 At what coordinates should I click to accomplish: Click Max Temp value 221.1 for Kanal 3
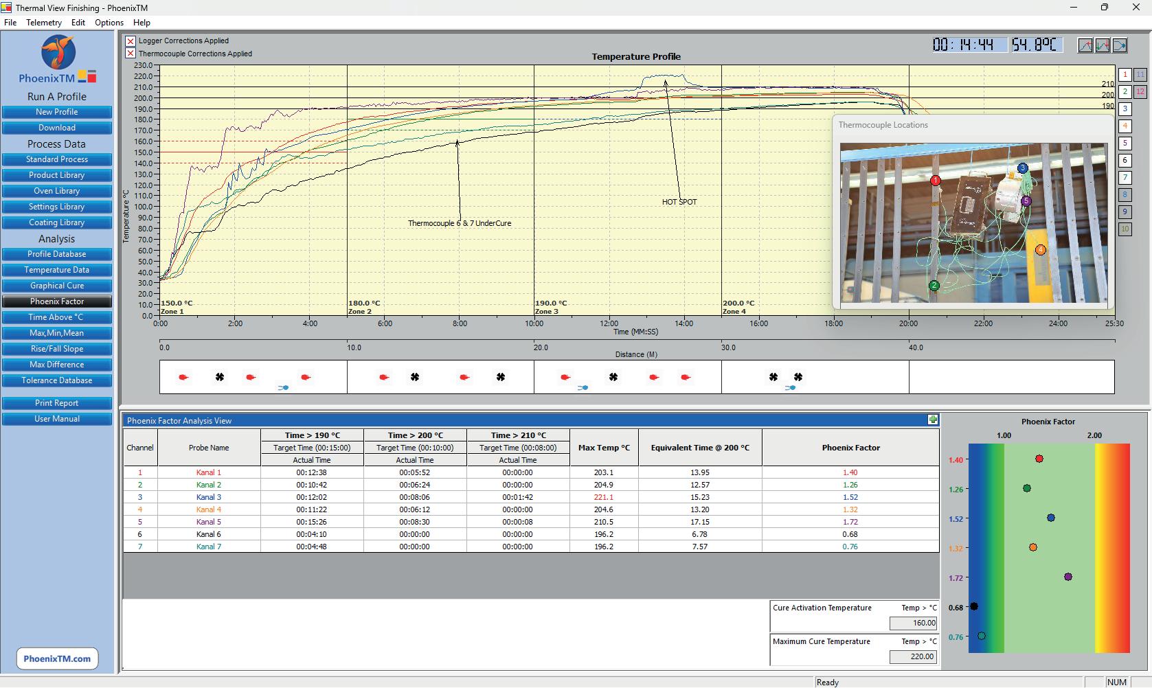[x=604, y=497]
